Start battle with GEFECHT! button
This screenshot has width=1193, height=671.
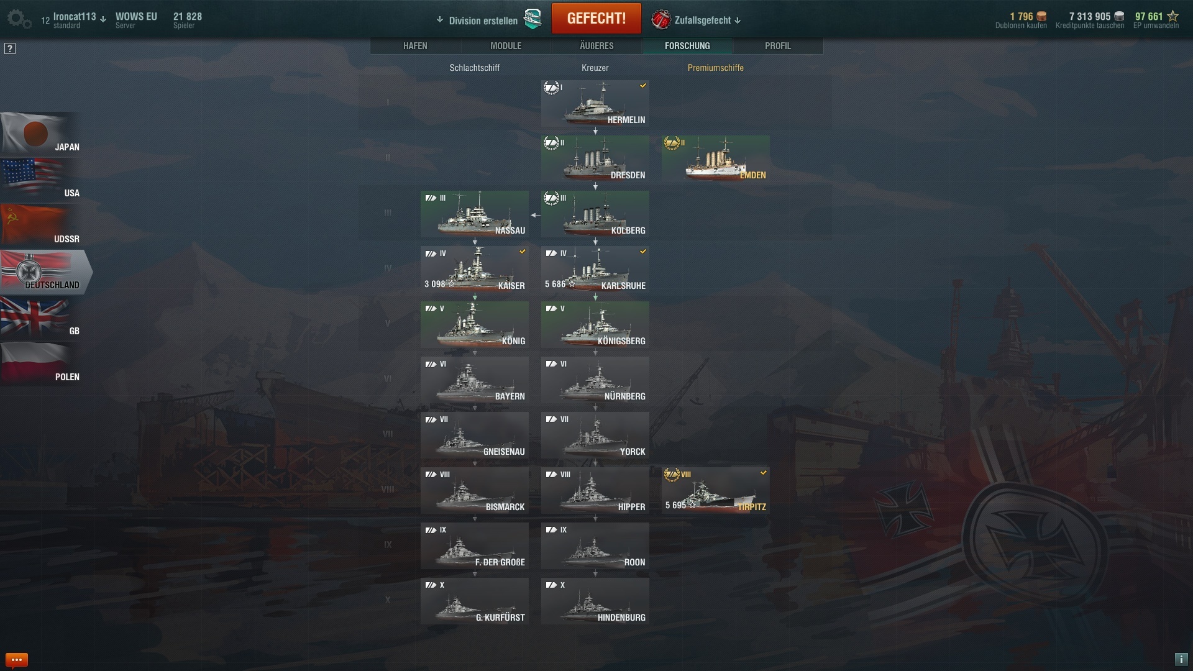pos(596,19)
